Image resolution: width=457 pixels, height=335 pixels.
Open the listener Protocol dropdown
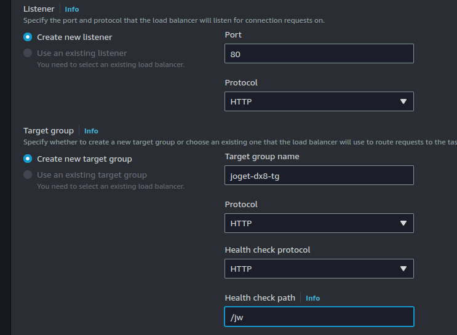(319, 101)
